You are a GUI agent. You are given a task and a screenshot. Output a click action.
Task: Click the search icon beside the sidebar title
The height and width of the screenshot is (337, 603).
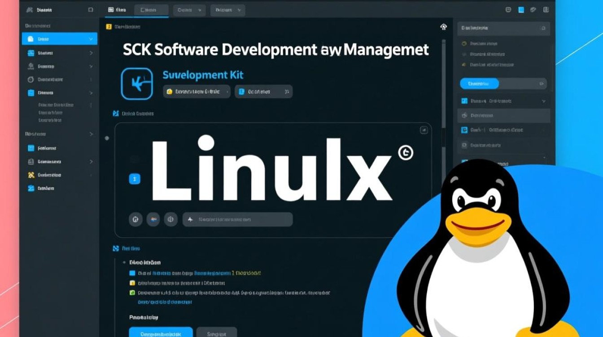(x=91, y=9)
